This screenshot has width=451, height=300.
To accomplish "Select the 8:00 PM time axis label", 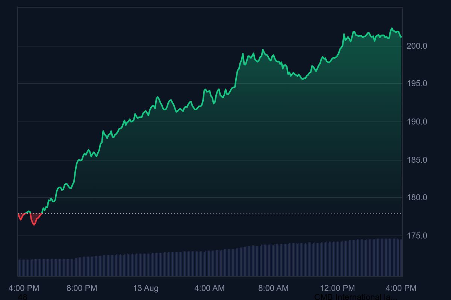I will pyautogui.click(x=82, y=288).
